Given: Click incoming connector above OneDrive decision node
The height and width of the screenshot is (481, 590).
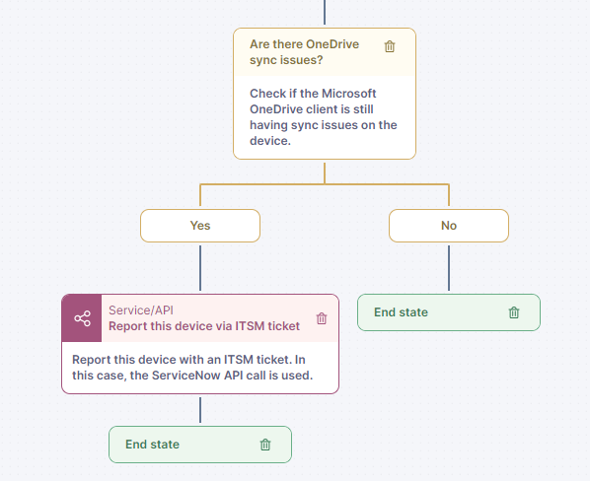Looking at the screenshot, I should pyautogui.click(x=325, y=12).
